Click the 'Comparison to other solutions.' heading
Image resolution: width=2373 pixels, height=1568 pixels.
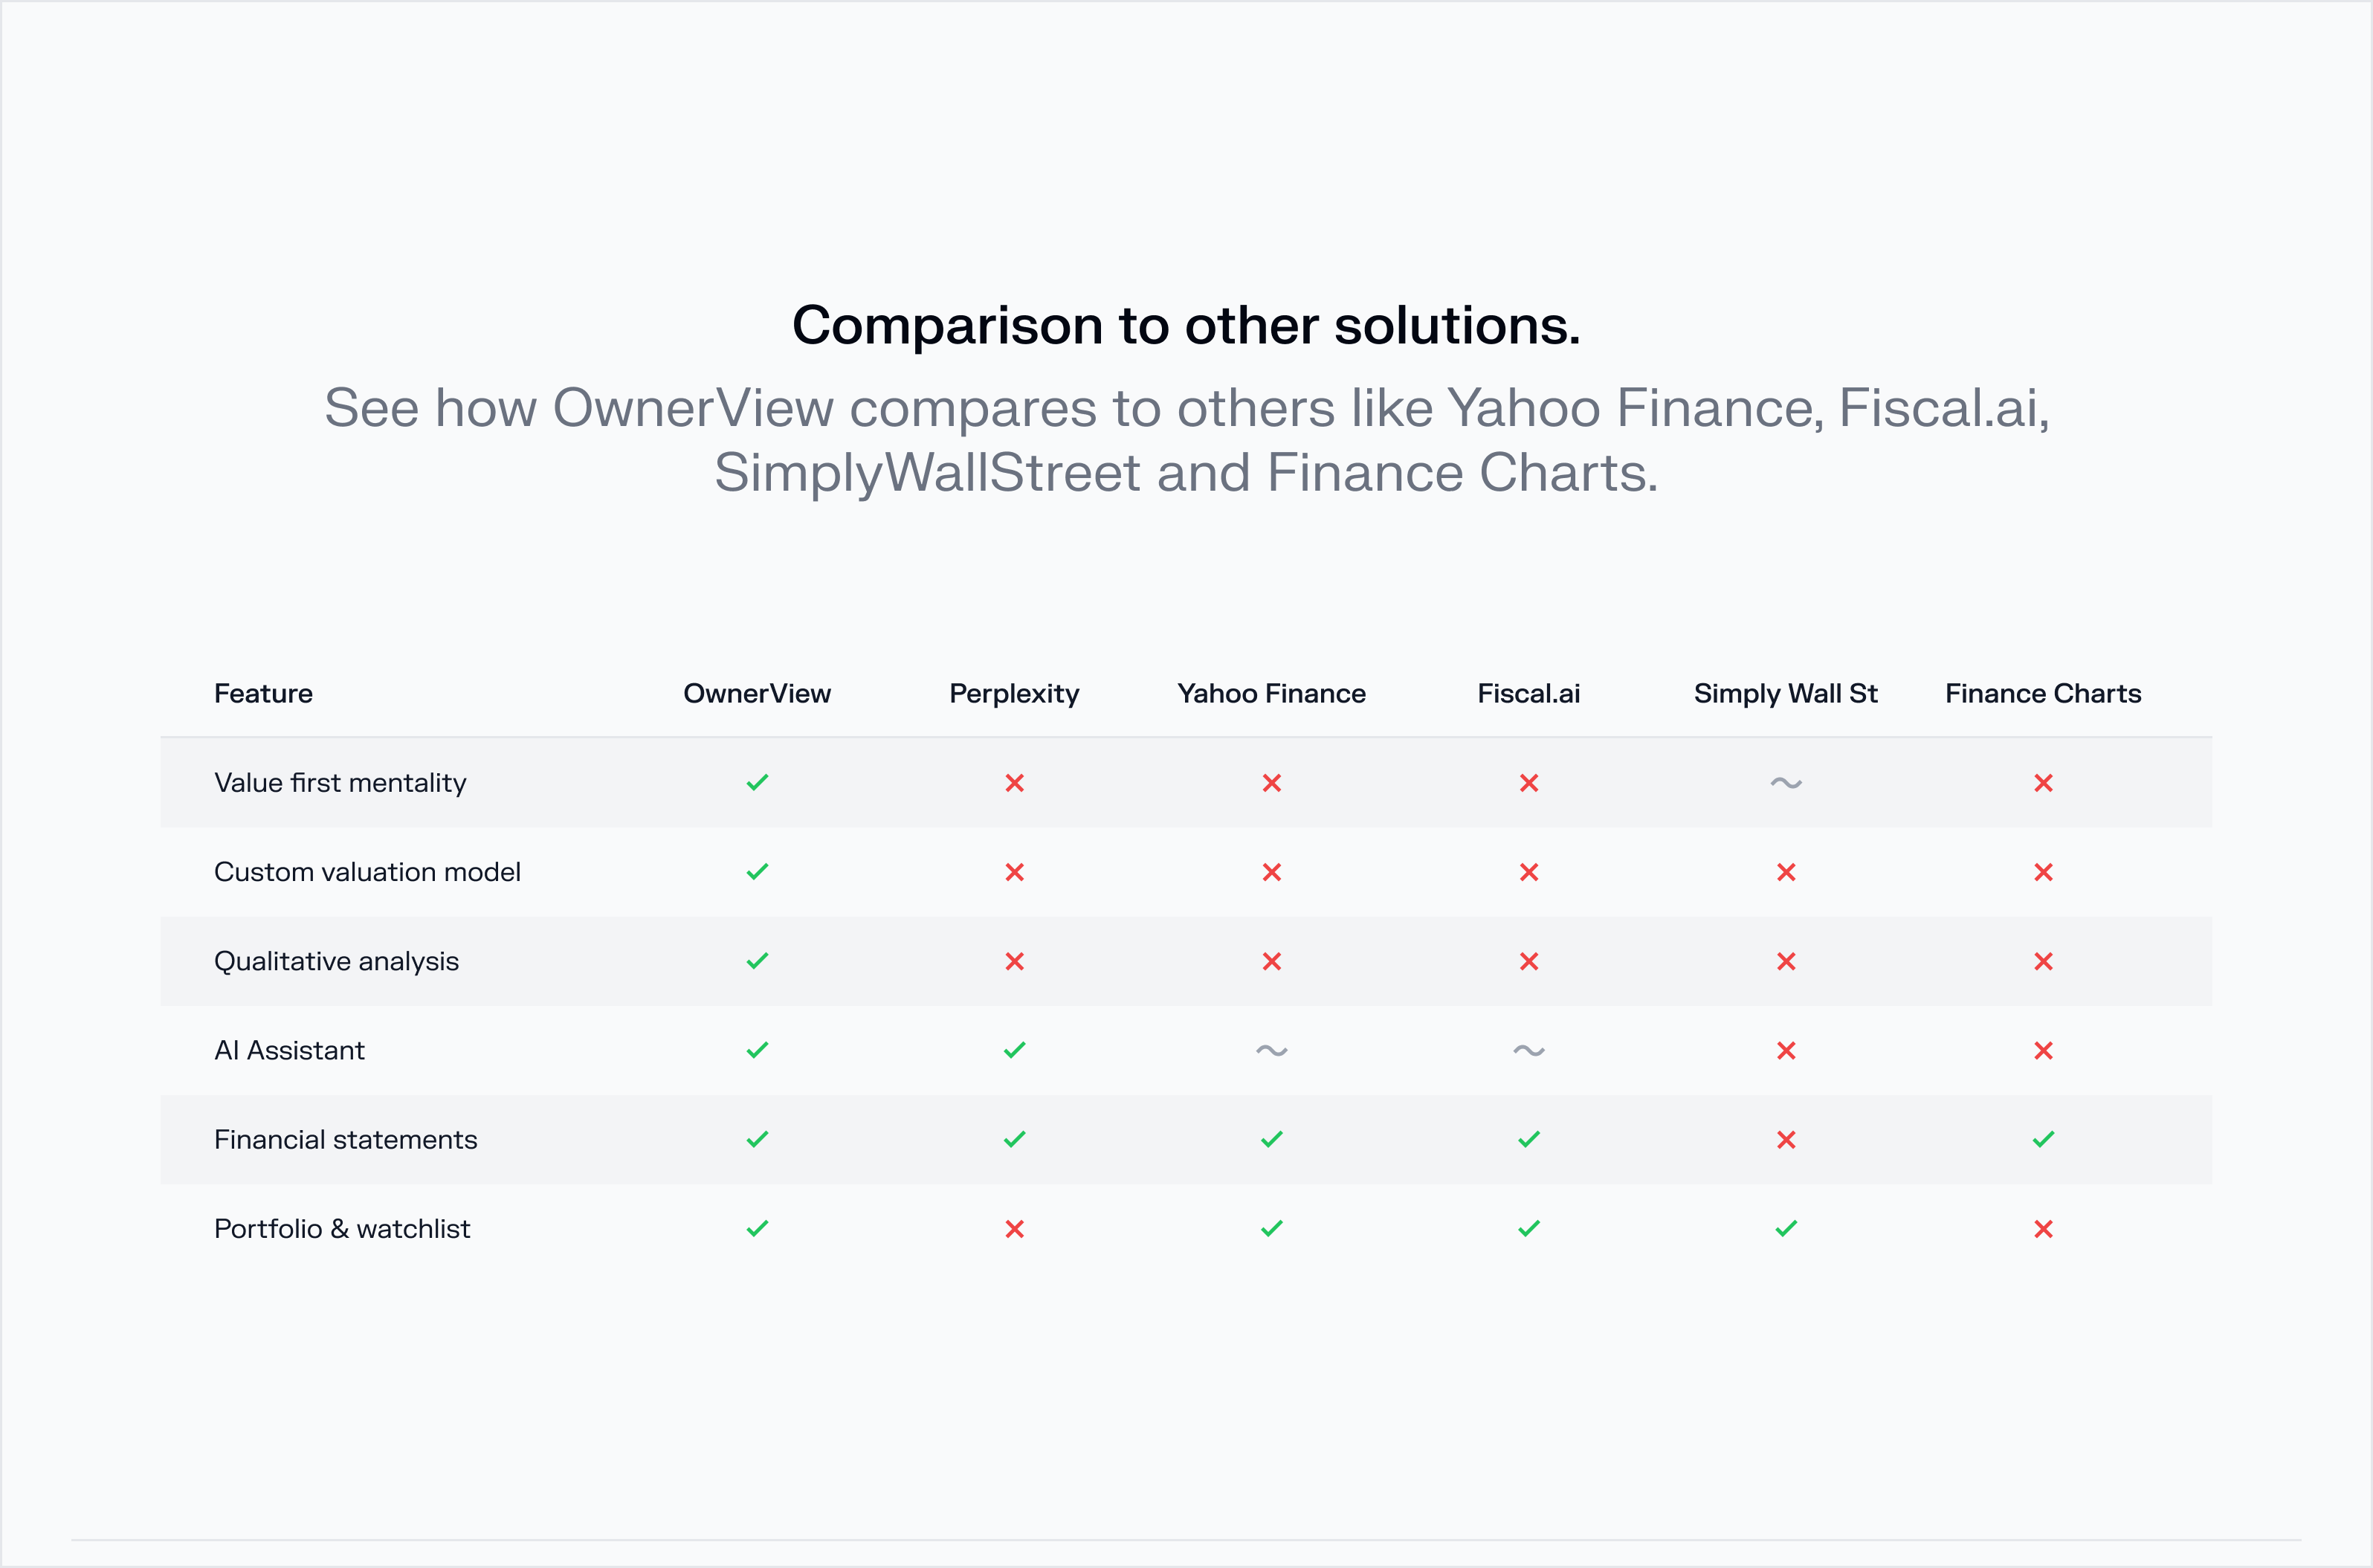pos(1186,325)
